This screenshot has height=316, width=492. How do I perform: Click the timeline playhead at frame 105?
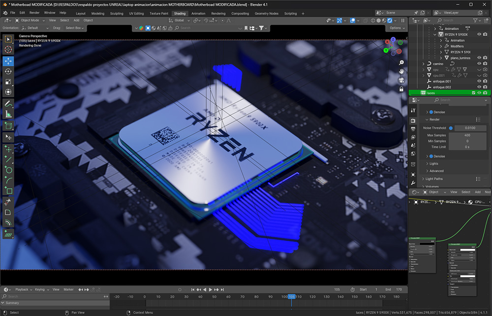[x=291, y=297]
